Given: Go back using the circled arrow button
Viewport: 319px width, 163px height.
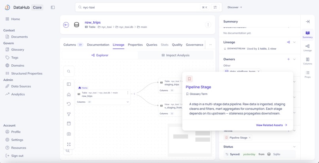Looking at the screenshot, I should point(66,25).
